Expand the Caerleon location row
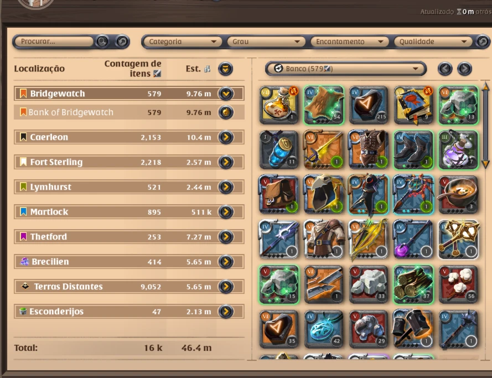 tap(226, 137)
